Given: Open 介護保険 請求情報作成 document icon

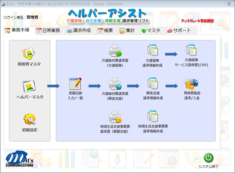Looking at the screenshot, I should (x=152, y=50).
